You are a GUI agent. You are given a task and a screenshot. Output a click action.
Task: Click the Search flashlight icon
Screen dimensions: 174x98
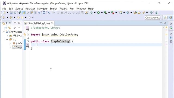144,13
